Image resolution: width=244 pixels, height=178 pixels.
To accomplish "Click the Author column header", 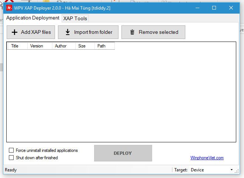I will [64, 46].
